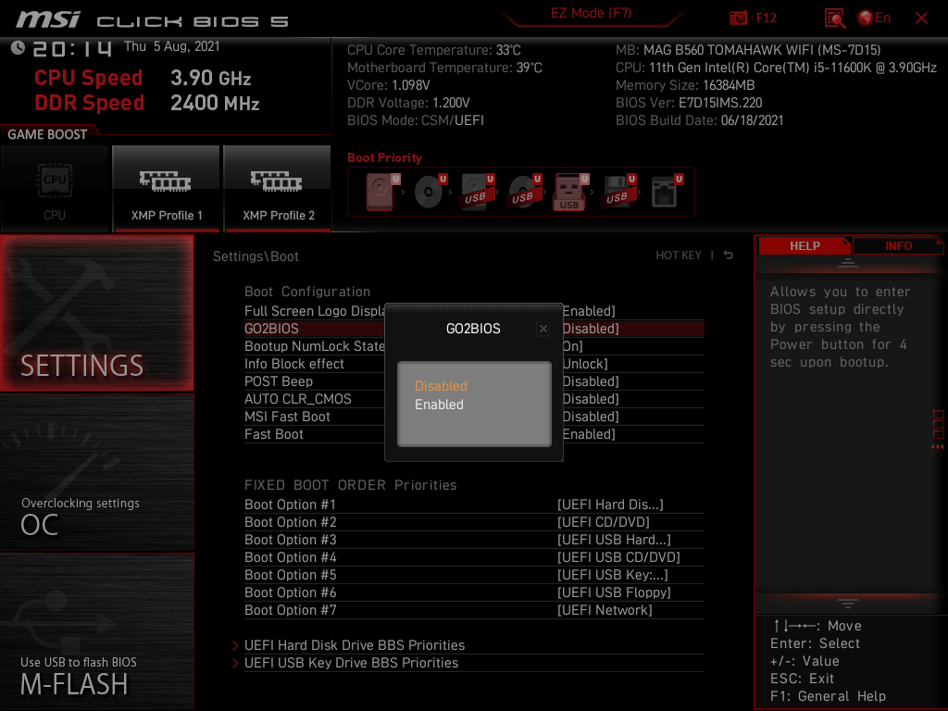Screen dimensions: 948x711
Task: Select the GO2BIOS setting row
Action: [474, 329]
